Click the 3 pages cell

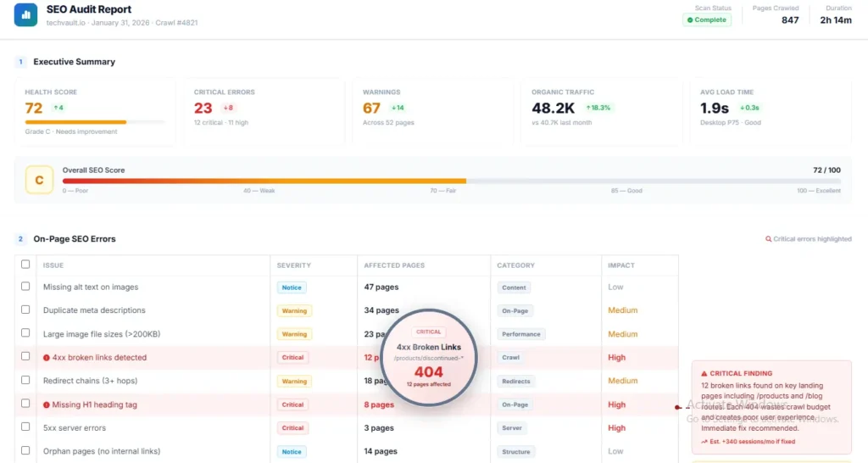[x=379, y=428]
